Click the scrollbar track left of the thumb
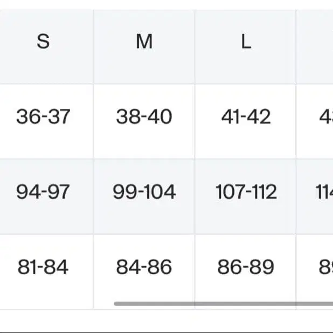The height and width of the screenshot is (333, 333). [57, 304]
